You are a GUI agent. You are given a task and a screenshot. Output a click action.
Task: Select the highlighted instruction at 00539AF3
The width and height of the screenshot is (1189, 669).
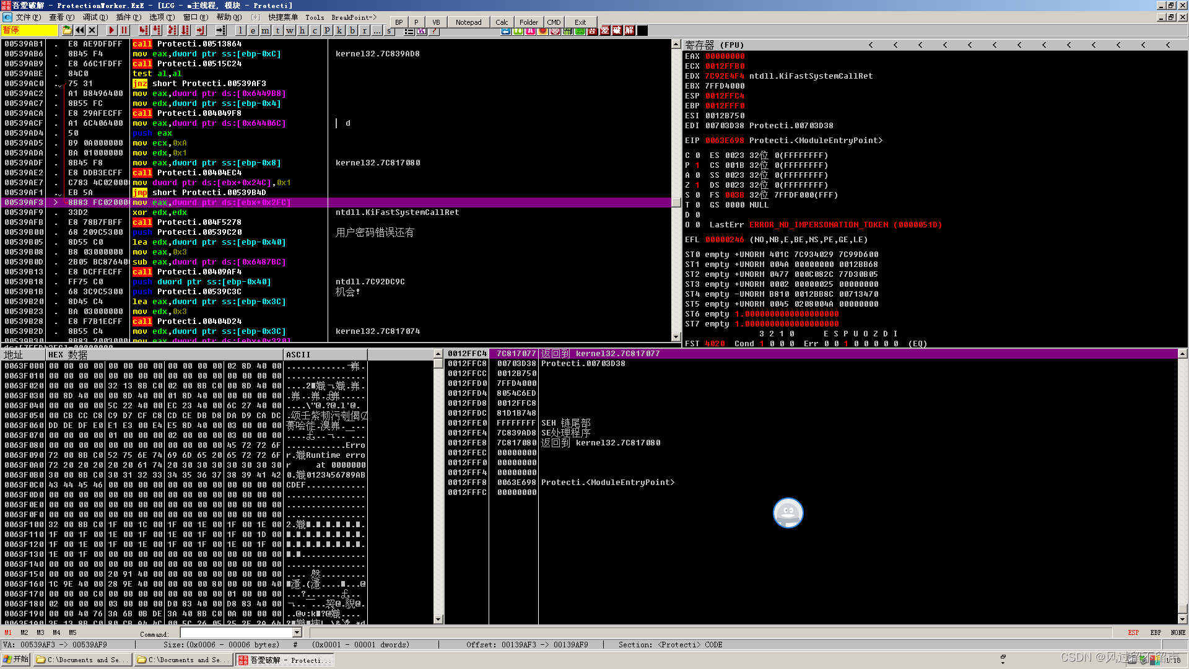click(x=336, y=203)
